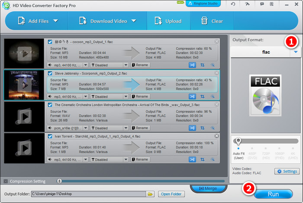Rename the Scorponok output file
The width and height of the screenshot is (303, 203).
[140, 97]
